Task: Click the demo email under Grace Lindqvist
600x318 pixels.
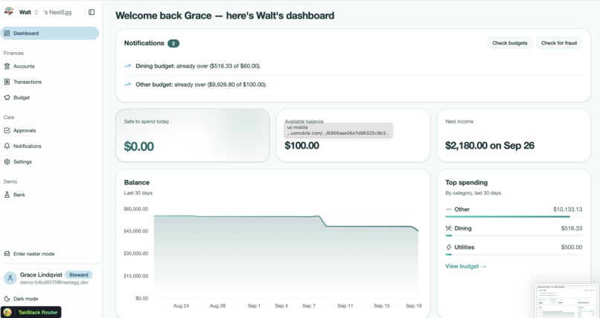Action: pyautogui.click(x=54, y=282)
